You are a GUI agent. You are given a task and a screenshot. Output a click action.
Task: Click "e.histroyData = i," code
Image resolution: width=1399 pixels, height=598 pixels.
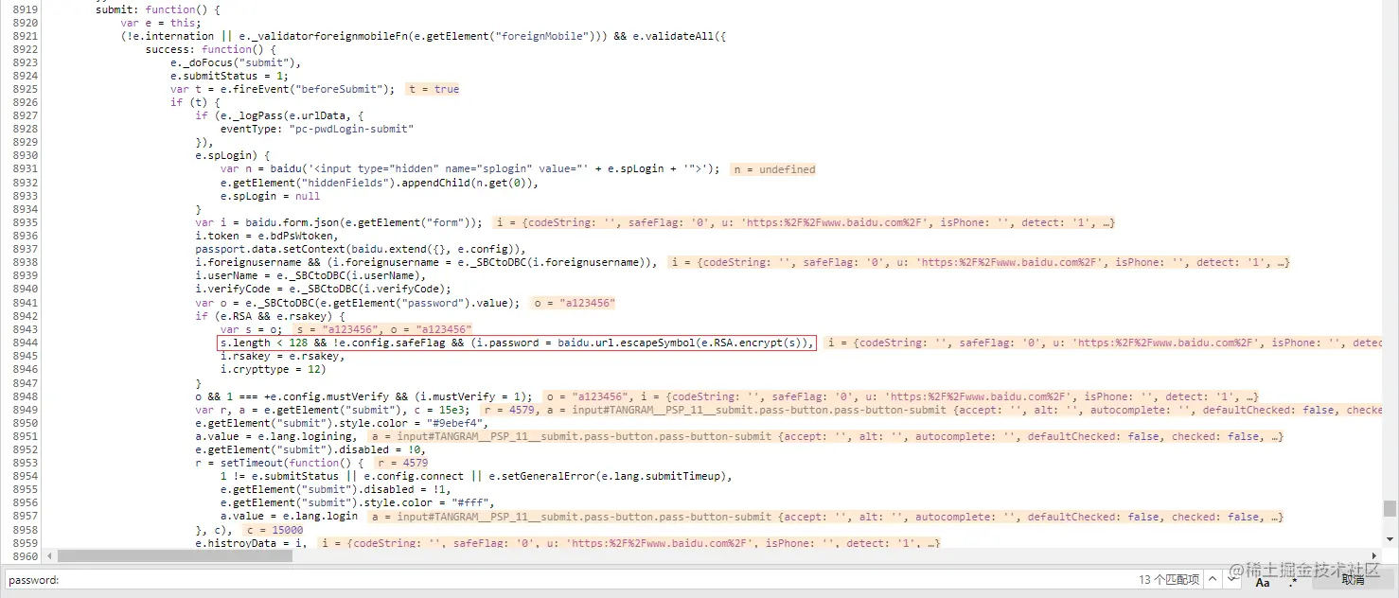coord(250,543)
